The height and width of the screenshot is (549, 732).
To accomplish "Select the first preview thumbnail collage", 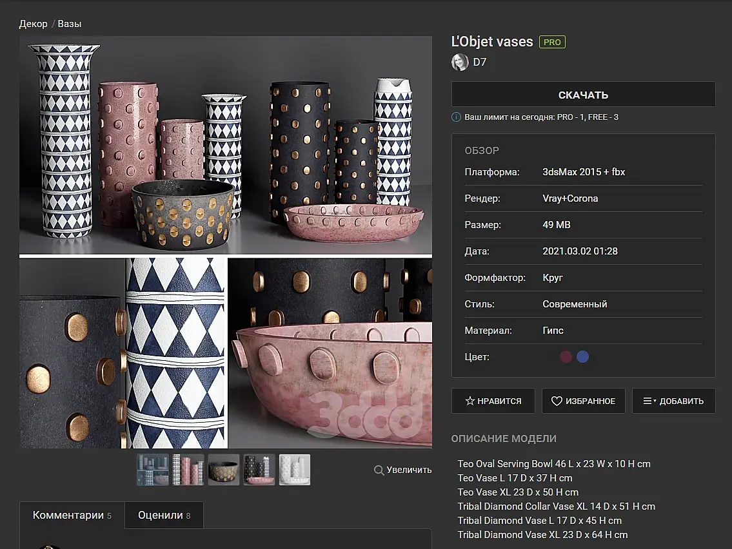I will (153, 470).
